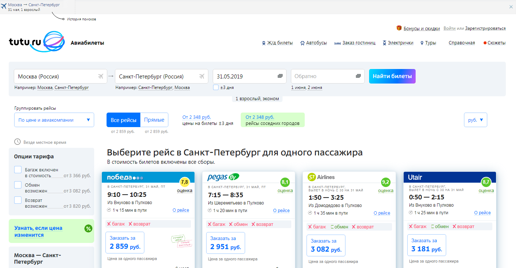
Task: Order the Победа flight for 2 859 руб.
Action: (125, 243)
